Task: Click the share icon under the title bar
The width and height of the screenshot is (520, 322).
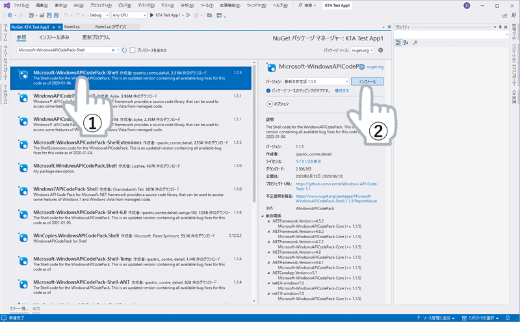Action: pyautogui.click(x=505, y=16)
